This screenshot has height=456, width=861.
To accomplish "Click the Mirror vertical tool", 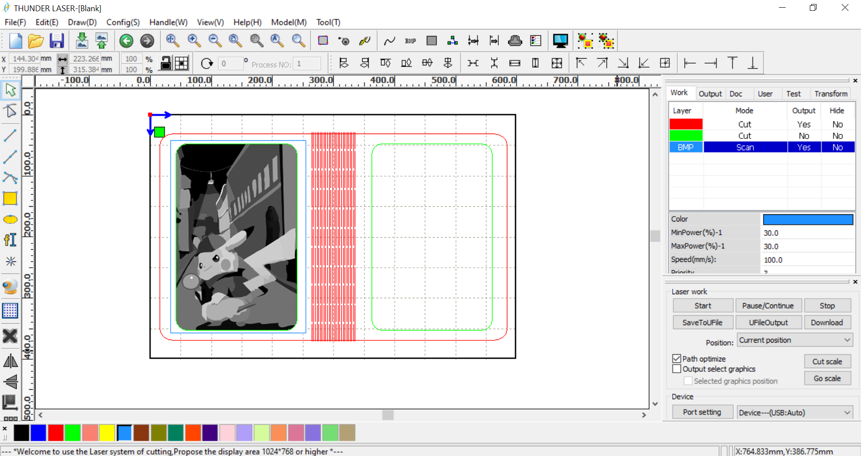I will (10, 382).
